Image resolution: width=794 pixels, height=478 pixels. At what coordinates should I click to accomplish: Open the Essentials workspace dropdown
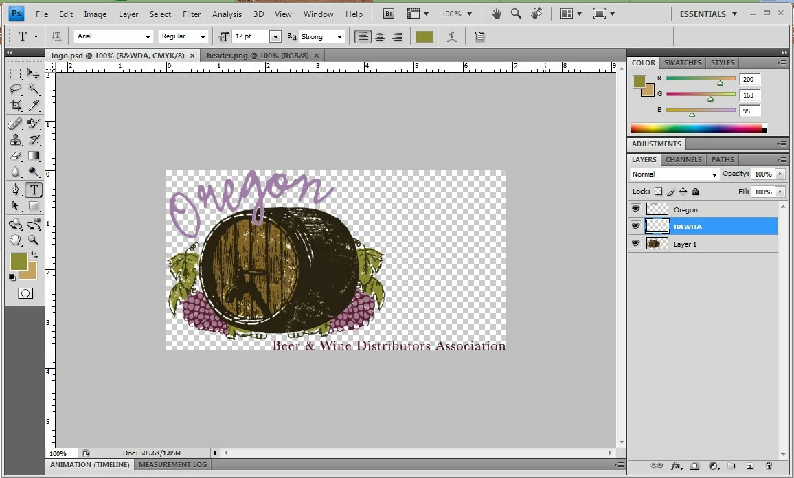(708, 14)
